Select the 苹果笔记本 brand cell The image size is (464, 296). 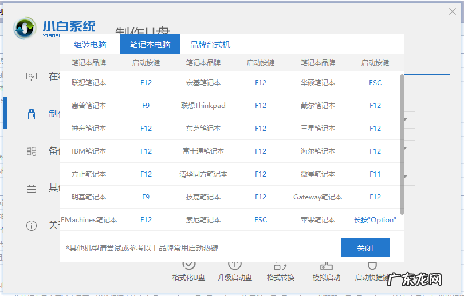318,220
